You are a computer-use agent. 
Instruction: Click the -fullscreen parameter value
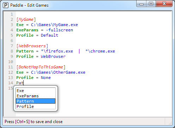coord(60,30)
